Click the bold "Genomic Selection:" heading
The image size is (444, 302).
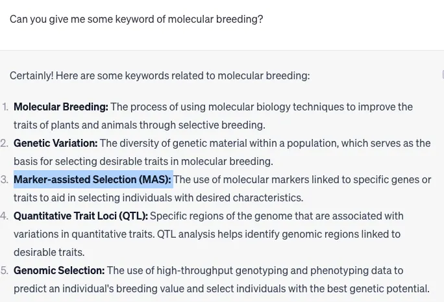(59, 271)
